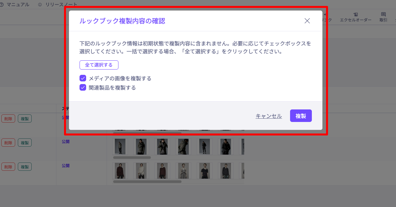Open the リリースノート link

pyautogui.click(x=61, y=5)
